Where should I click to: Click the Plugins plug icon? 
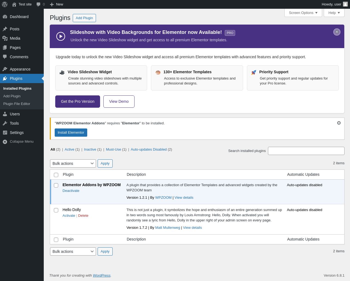tap(5, 78)
